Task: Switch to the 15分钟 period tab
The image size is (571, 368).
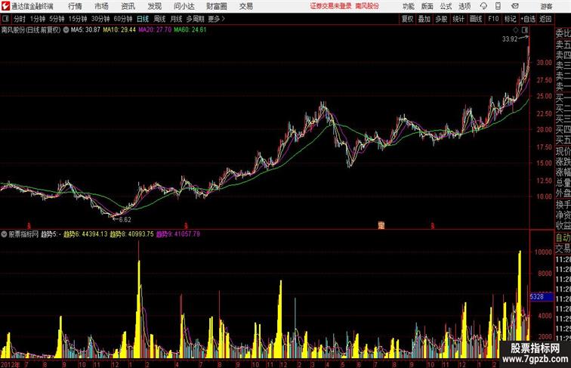Action: pos(78,19)
